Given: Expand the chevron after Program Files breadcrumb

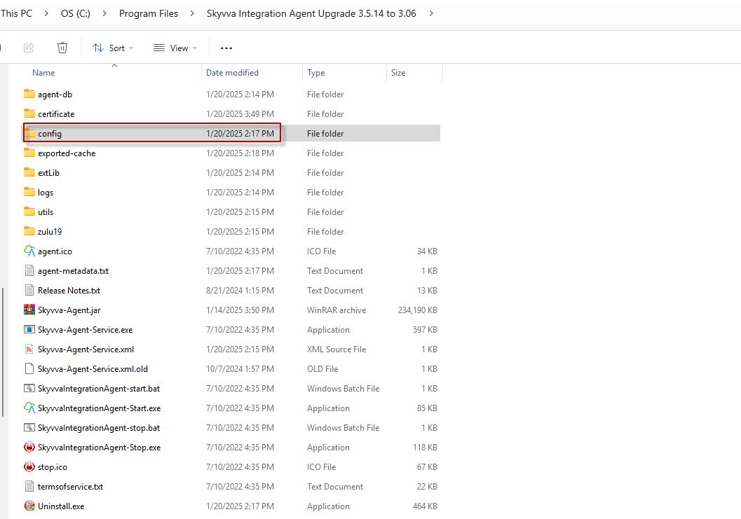Looking at the screenshot, I should (x=192, y=13).
